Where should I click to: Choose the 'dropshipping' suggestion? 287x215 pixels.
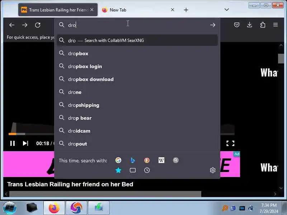pos(137,105)
